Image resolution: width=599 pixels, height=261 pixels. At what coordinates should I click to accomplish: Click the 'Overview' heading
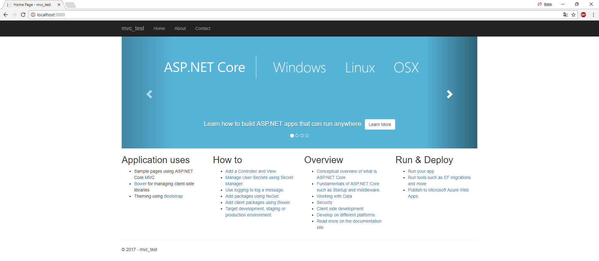point(324,160)
